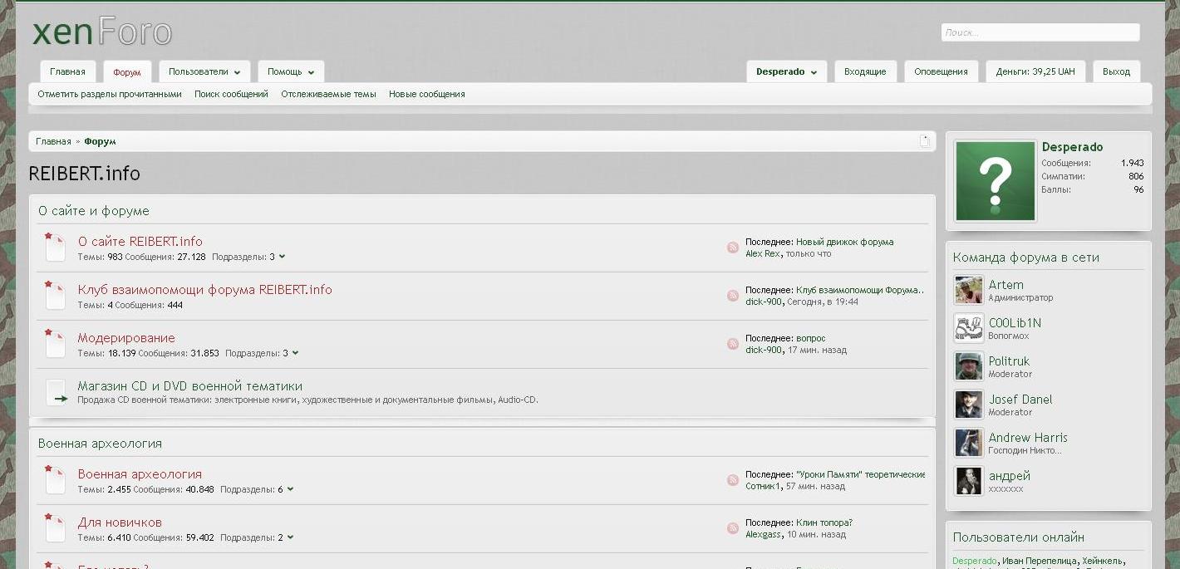This screenshot has width=1180, height=569.
Task: Open last post Клин топора?
Action: [x=824, y=523]
